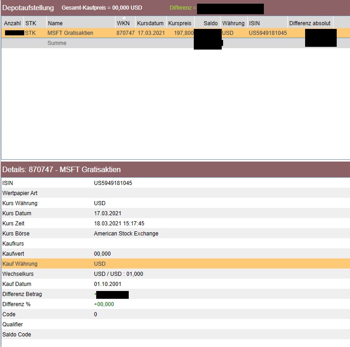Sort by Kursdatum column header
Image resolution: width=350 pixels, height=347 pixels.
[150, 23]
